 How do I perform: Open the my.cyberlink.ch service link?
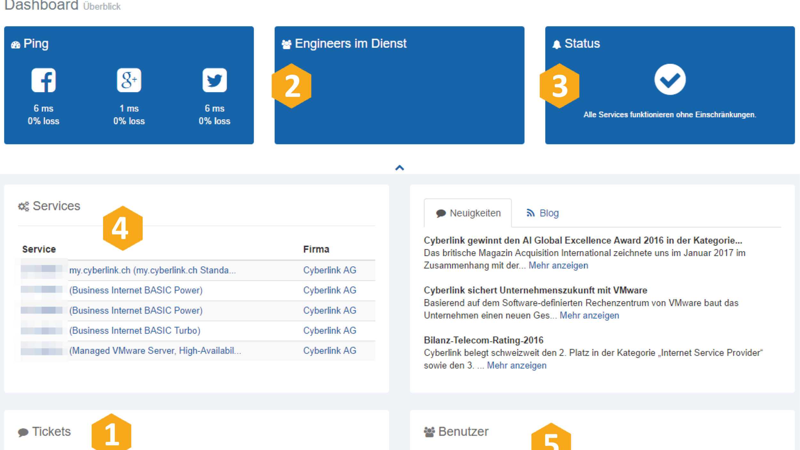coord(152,270)
